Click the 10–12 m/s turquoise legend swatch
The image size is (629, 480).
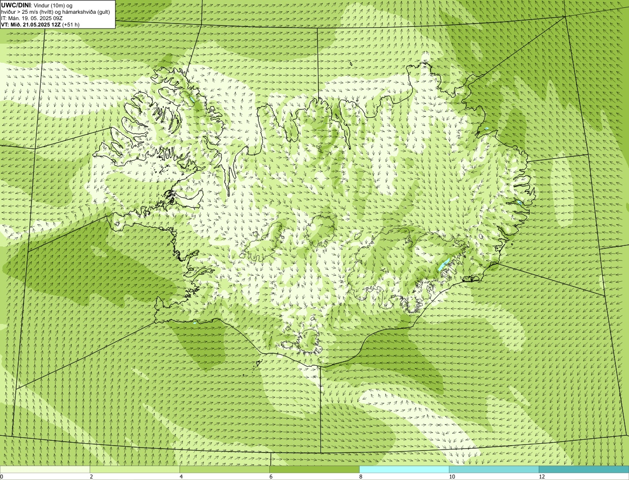tap(494, 470)
